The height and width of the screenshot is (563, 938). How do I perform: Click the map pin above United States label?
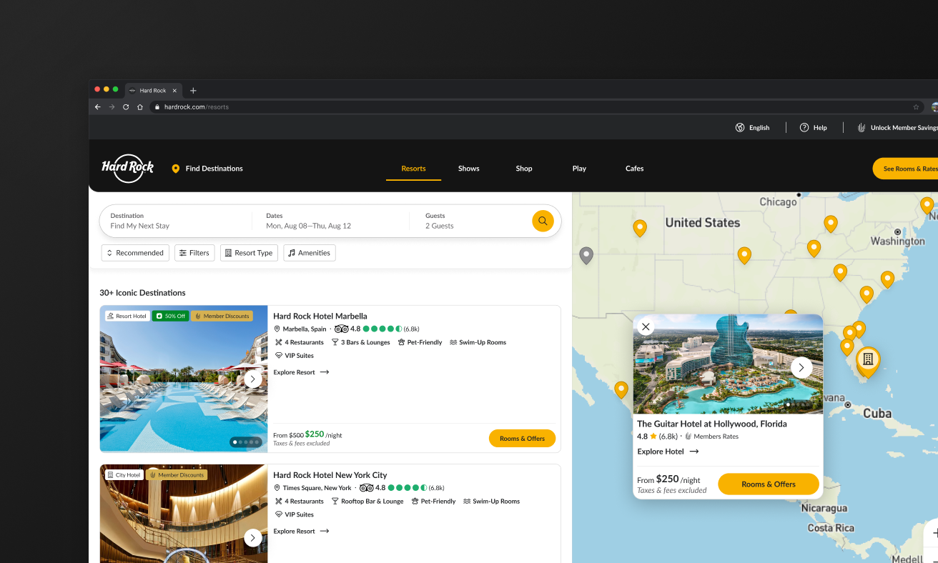tap(640, 228)
